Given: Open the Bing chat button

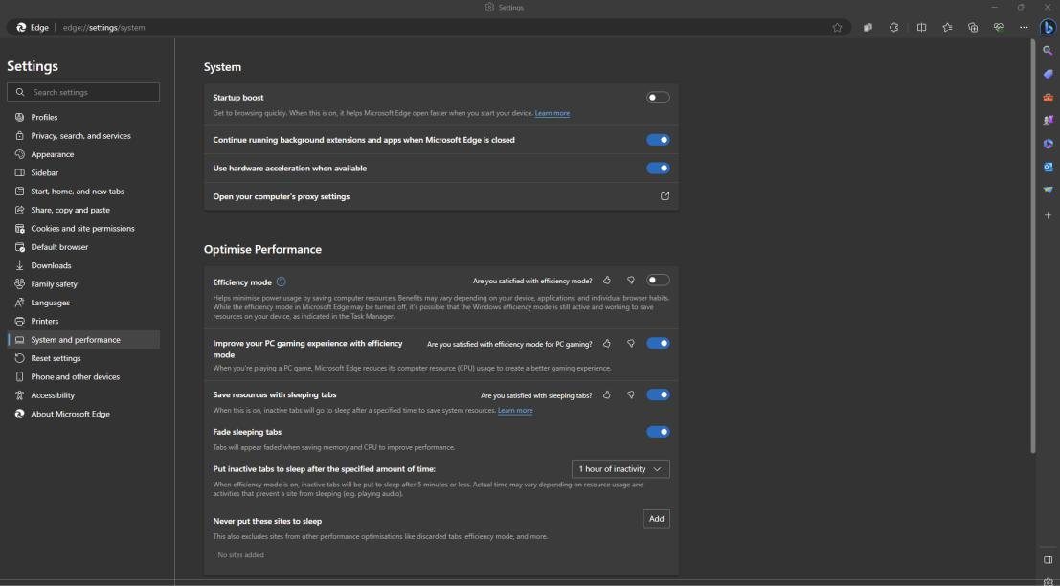Looking at the screenshot, I should [x=1048, y=28].
